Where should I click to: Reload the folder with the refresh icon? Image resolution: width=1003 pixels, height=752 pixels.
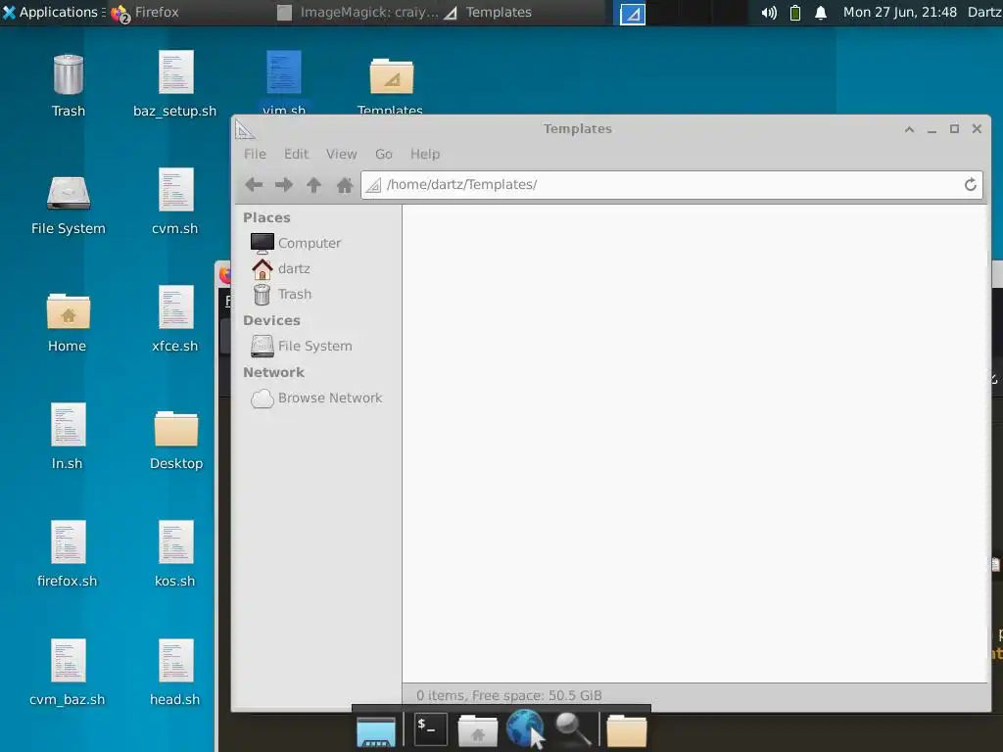(x=971, y=185)
